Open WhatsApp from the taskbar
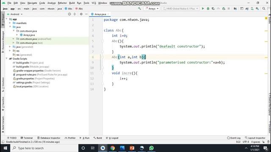 [x=152, y=148]
